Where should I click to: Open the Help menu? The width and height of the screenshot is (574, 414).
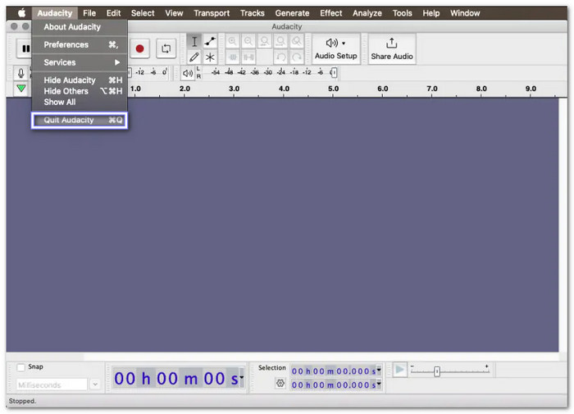(431, 13)
